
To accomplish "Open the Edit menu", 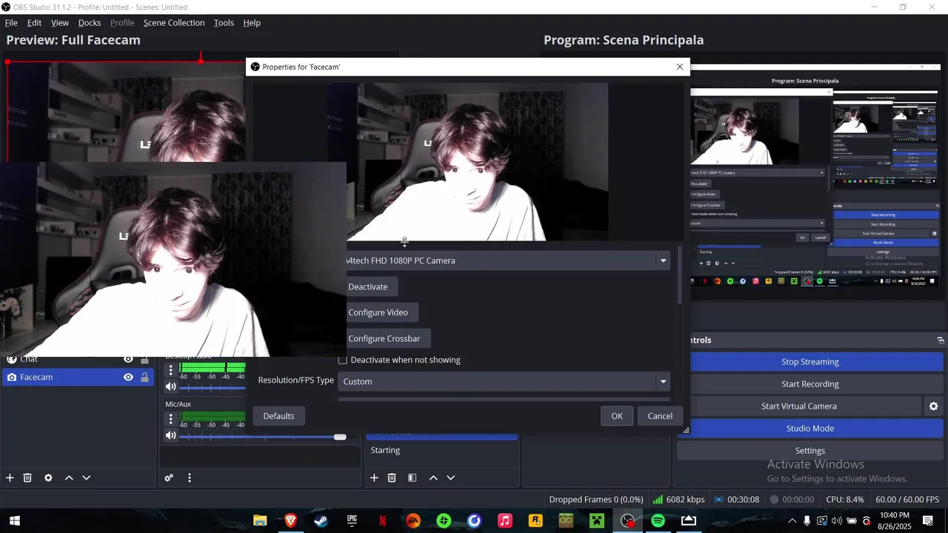I will (34, 23).
